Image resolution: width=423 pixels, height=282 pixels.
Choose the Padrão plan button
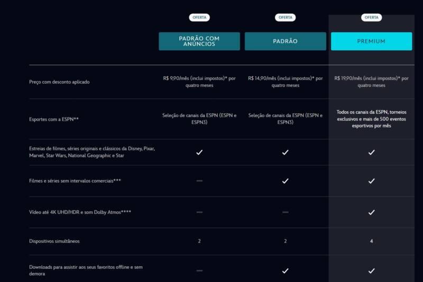coord(285,41)
